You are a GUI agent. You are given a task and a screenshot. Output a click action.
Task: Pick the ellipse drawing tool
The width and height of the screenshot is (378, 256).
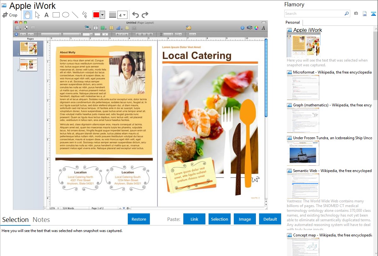click(x=66, y=15)
